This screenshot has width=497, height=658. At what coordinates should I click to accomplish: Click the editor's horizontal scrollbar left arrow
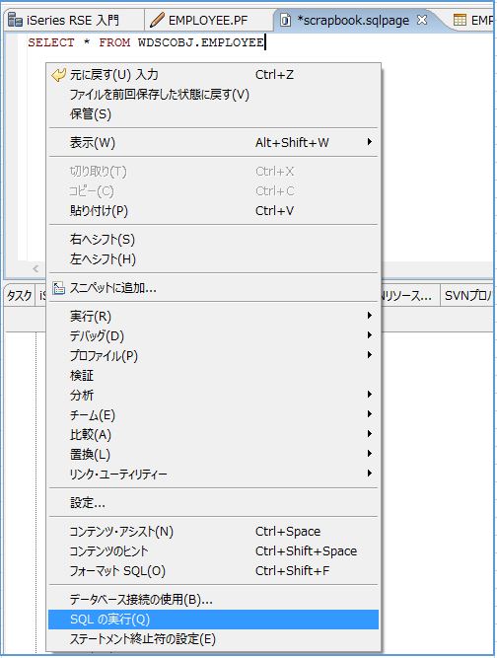tap(35, 268)
